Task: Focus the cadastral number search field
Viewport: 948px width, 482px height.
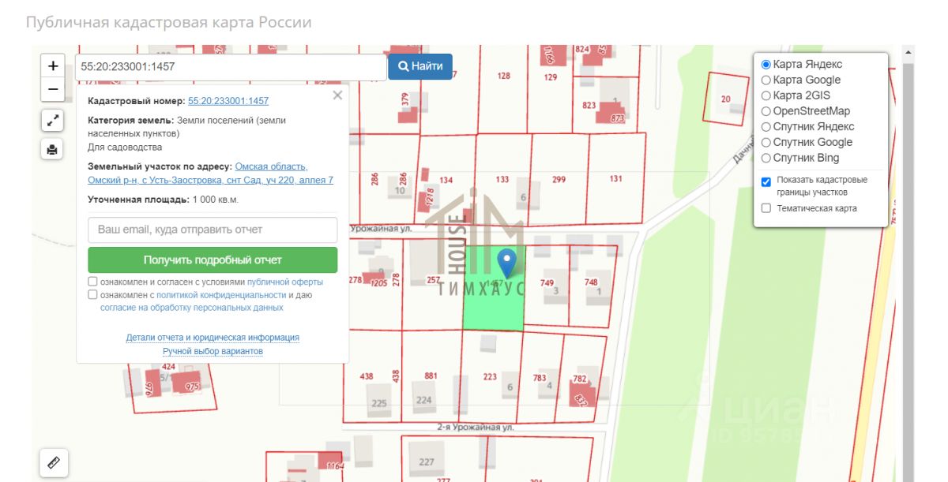Action: click(231, 67)
